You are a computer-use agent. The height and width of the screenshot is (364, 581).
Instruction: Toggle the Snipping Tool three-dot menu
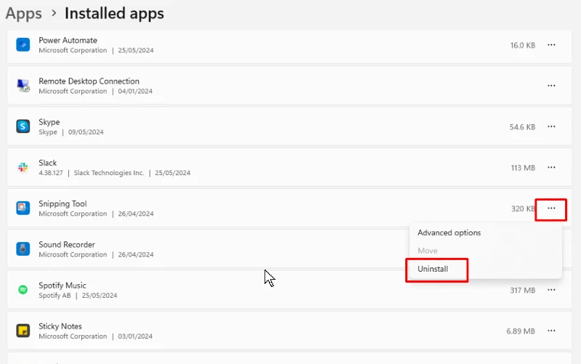(x=551, y=209)
